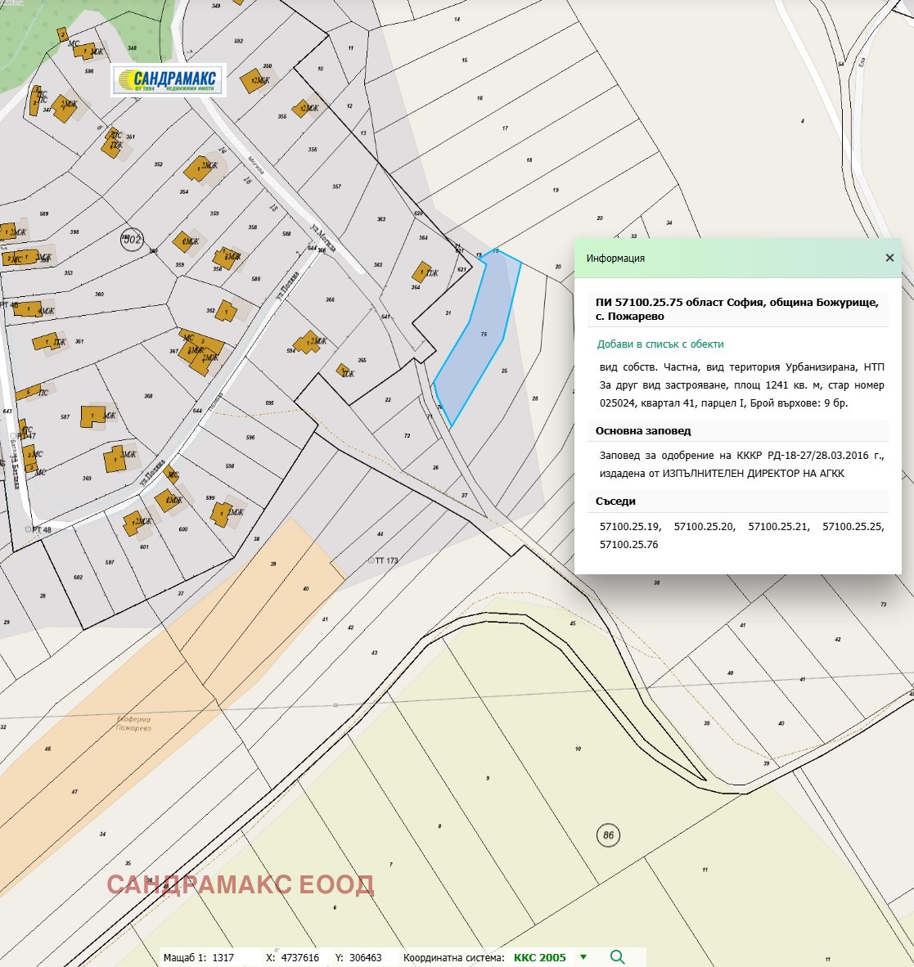Open the ККС 2005 coordinate system dropdown
The height and width of the screenshot is (967, 914).
(x=583, y=957)
